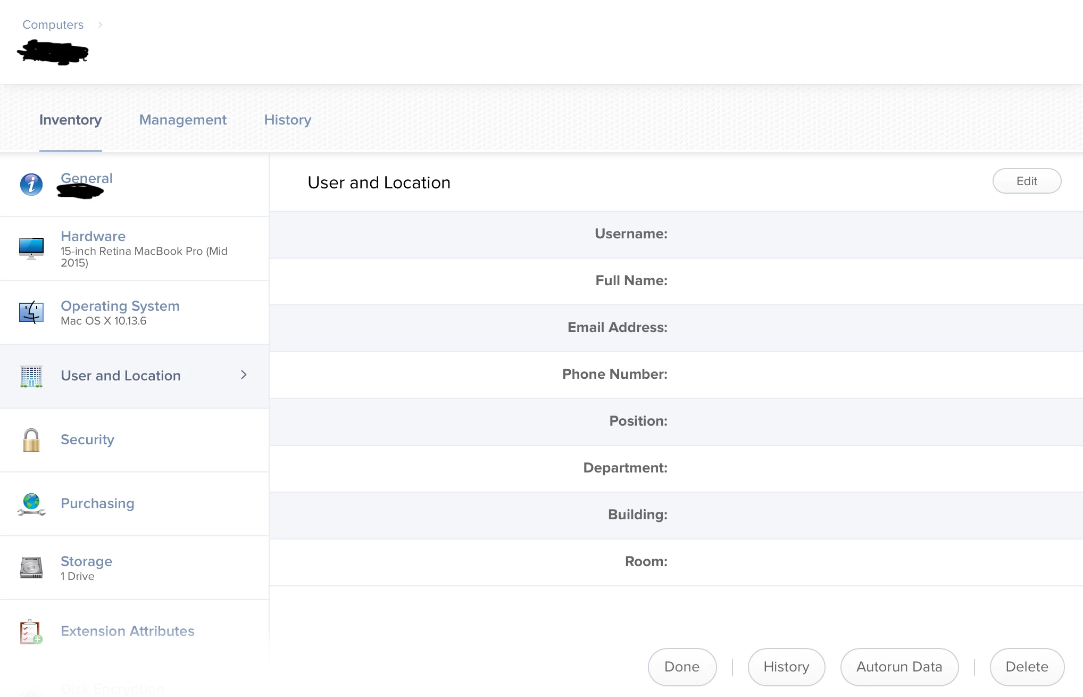
Task: Select the Inventory tab
Action: [x=70, y=120]
